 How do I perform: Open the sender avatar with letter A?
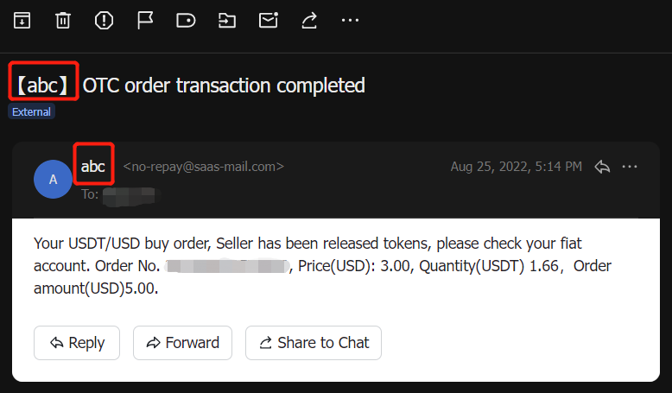click(x=53, y=179)
